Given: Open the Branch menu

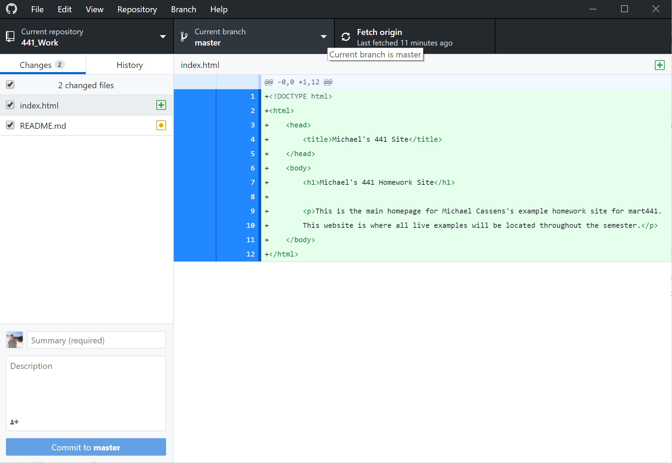Looking at the screenshot, I should pyautogui.click(x=184, y=9).
